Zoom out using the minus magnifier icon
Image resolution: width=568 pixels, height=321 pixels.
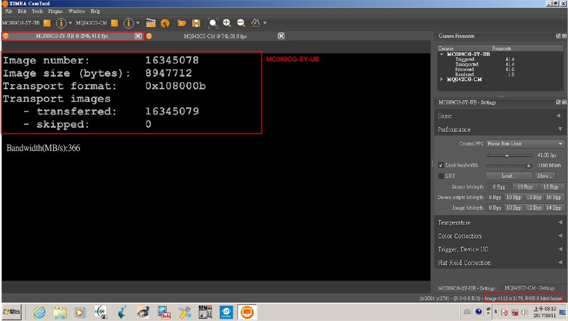[241, 23]
